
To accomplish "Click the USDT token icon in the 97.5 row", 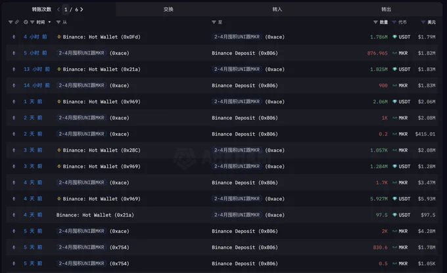I will point(395,215).
